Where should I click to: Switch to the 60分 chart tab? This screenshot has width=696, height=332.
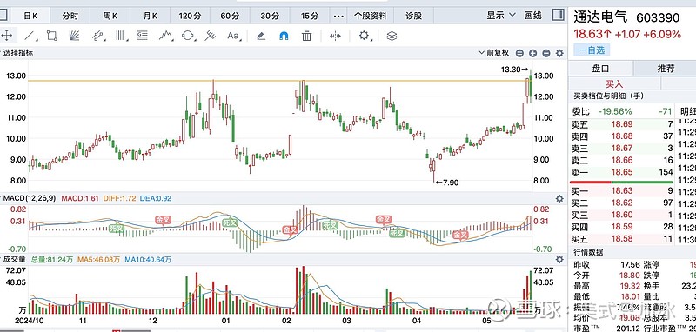(230, 16)
